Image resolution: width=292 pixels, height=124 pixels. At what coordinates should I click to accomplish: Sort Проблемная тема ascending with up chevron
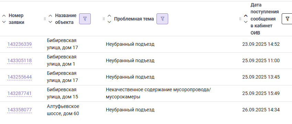[109, 16]
